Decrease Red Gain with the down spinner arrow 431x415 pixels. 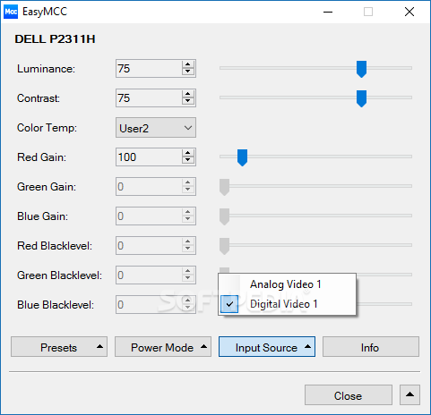pyautogui.click(x=187, y=160)
